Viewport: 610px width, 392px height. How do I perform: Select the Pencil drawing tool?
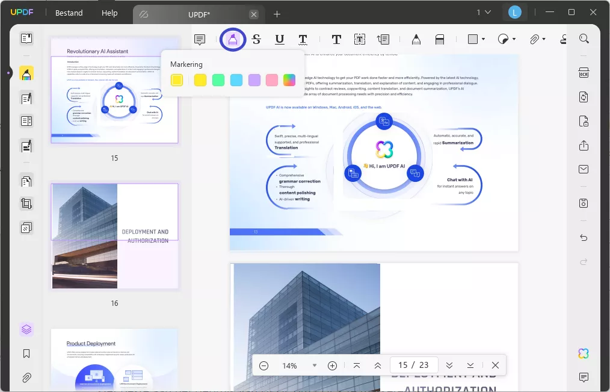click(416, 39)
